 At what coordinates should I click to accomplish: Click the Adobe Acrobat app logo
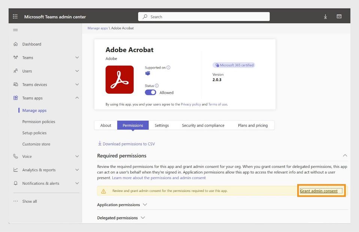coord(119,79)
